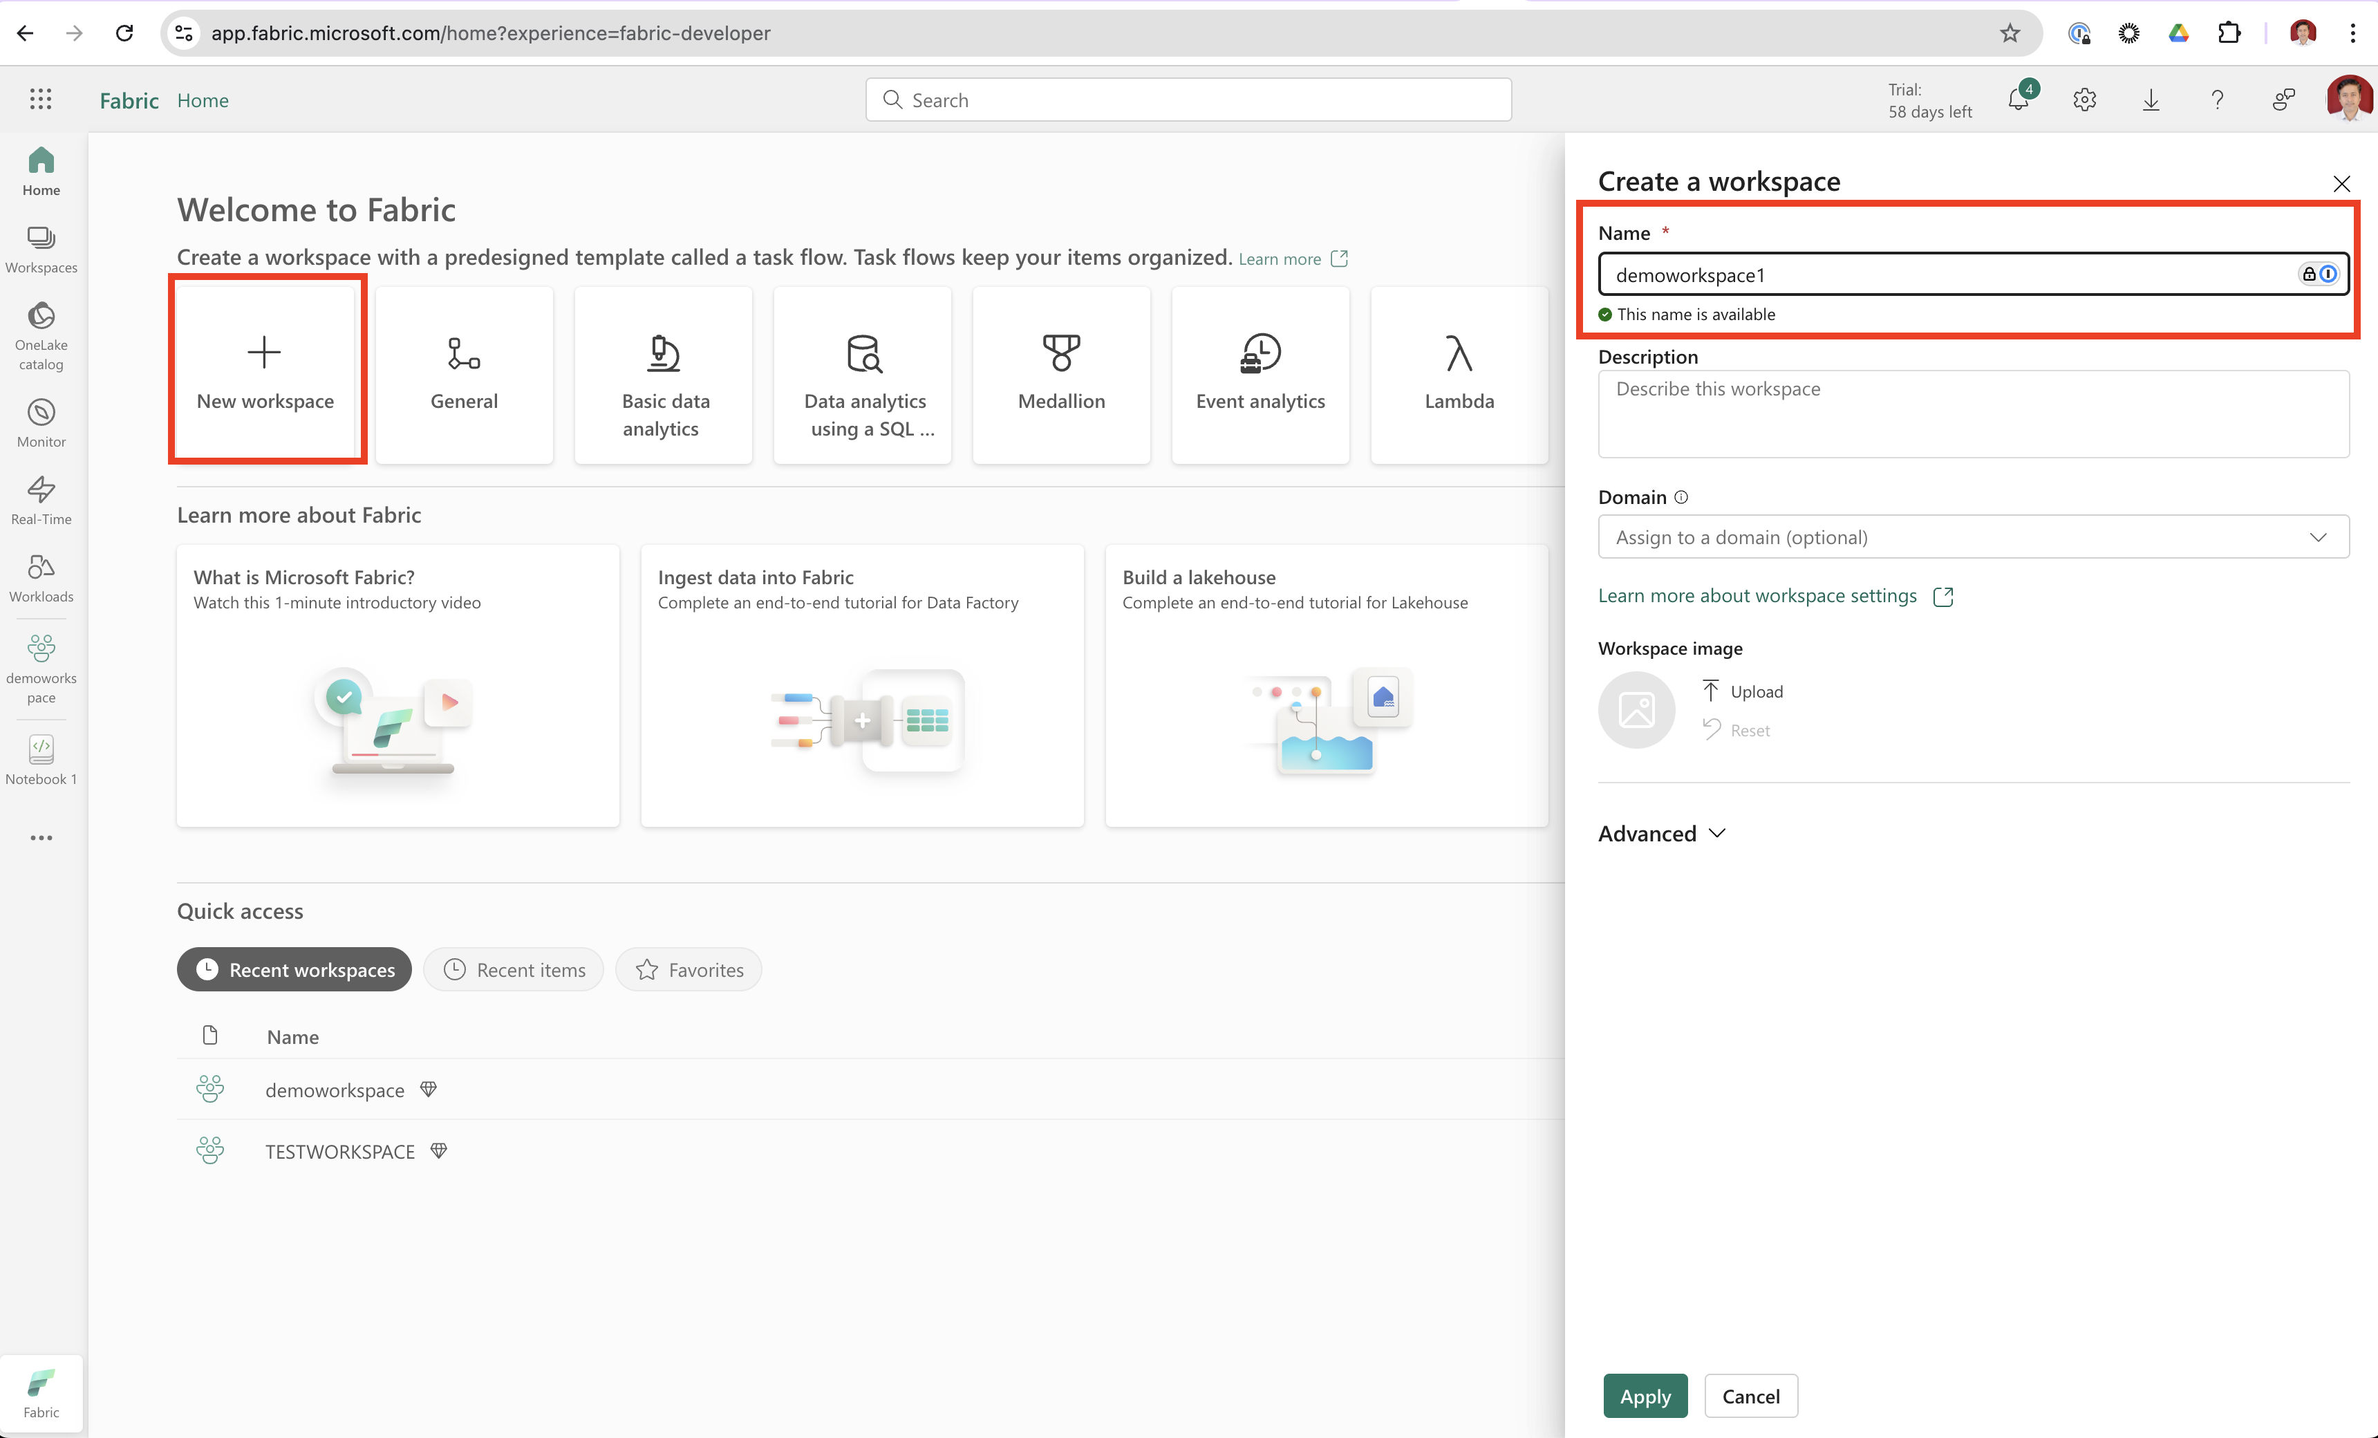Click Apply to create workspace

click(x=1645, y=1396)
